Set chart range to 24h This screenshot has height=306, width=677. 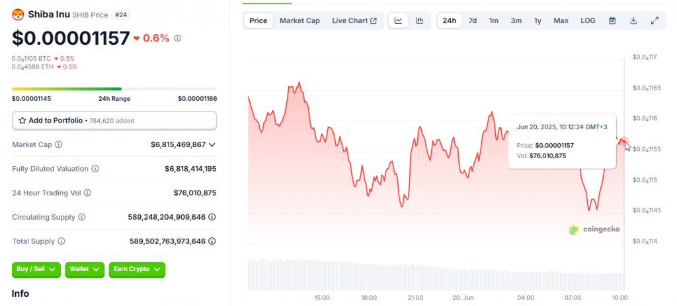tap(450, 20)
